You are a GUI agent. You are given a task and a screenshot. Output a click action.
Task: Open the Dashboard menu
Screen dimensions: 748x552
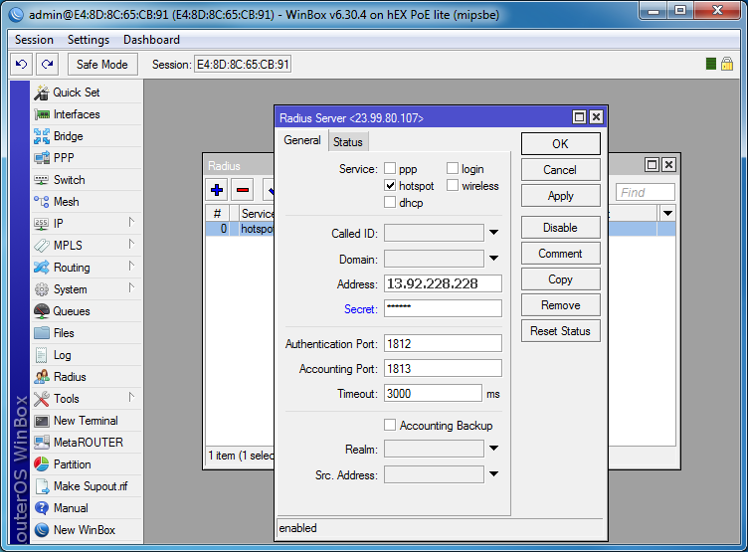click(x=151, y=40)
